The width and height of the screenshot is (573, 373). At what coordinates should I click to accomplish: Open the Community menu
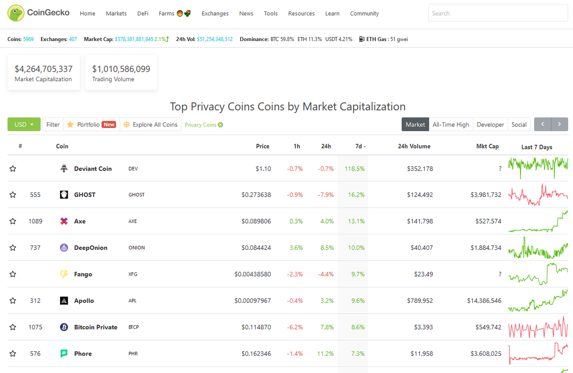pyautogui.click(x=364, y=13)
